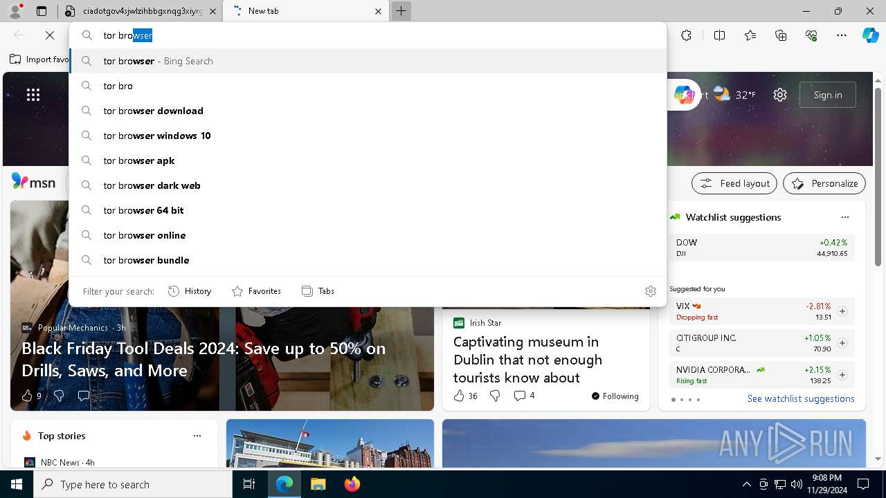Viewport: 886px width, 498px height.
Task: Open Black Friday Tool Deals headline
Action: [x=204, y=359]
